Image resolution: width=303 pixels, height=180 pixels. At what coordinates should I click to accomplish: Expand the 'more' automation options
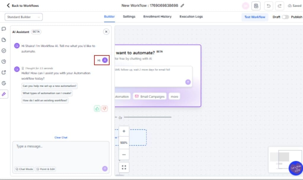point(174,96)
